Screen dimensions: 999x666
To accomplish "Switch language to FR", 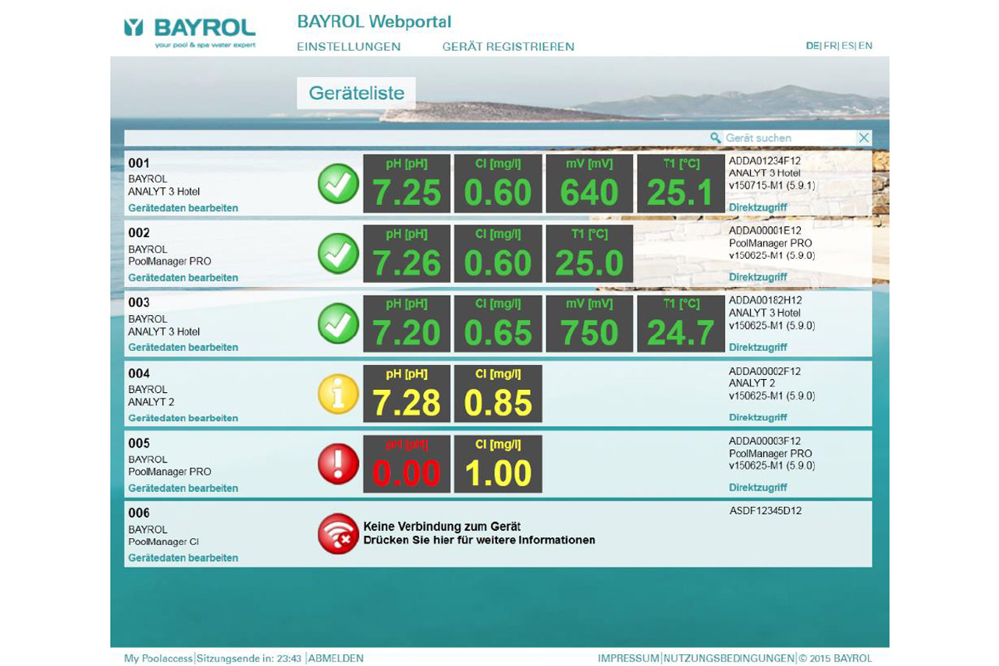I will [x=830, y=46].
